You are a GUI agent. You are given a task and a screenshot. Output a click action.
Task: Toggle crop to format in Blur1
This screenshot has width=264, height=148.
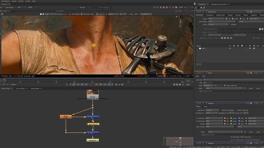tap(224, 86)
